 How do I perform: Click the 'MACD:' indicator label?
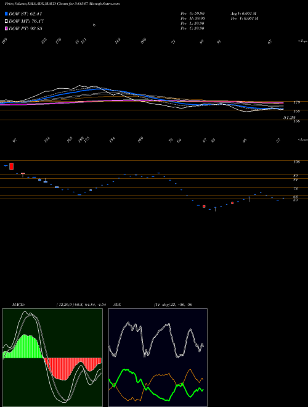tap(18, 304)
